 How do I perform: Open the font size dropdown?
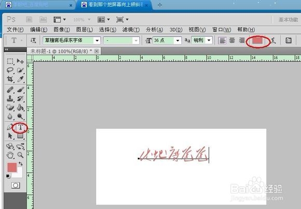pos(177,40)
